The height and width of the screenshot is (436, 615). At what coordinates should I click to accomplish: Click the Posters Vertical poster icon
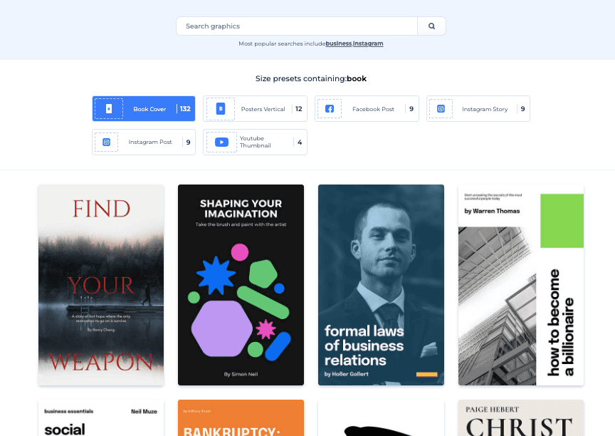pyautogui.click(x=220, y=108)
